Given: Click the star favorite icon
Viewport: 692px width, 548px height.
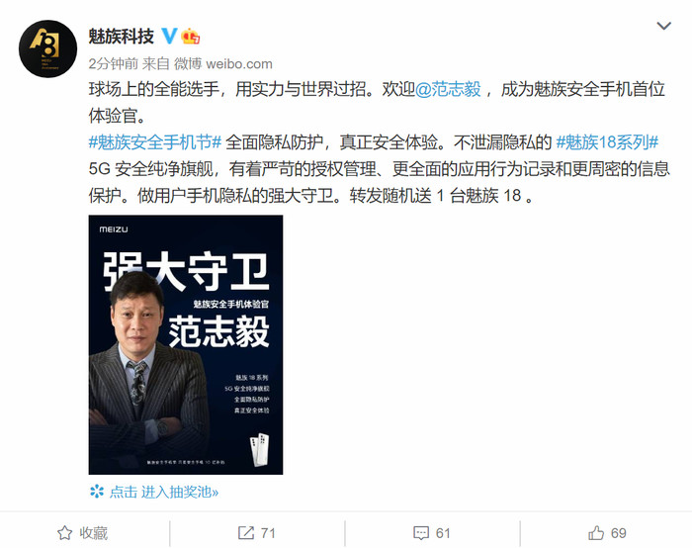Looking at the screenshot, I should [x=65, y=533].
